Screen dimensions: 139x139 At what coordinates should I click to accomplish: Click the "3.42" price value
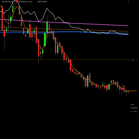132,105
